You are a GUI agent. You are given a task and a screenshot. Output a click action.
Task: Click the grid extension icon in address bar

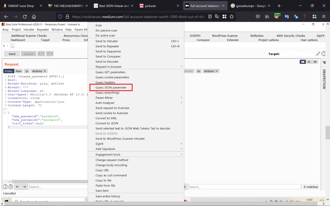(224, 17)
